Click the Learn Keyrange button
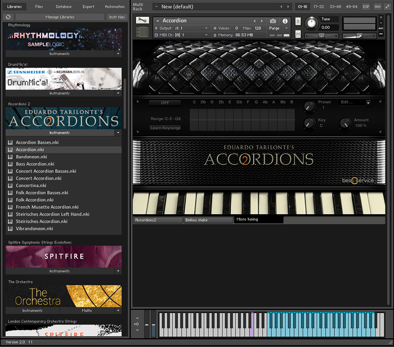This screenshot has height=347, width=394. [165, 128]
